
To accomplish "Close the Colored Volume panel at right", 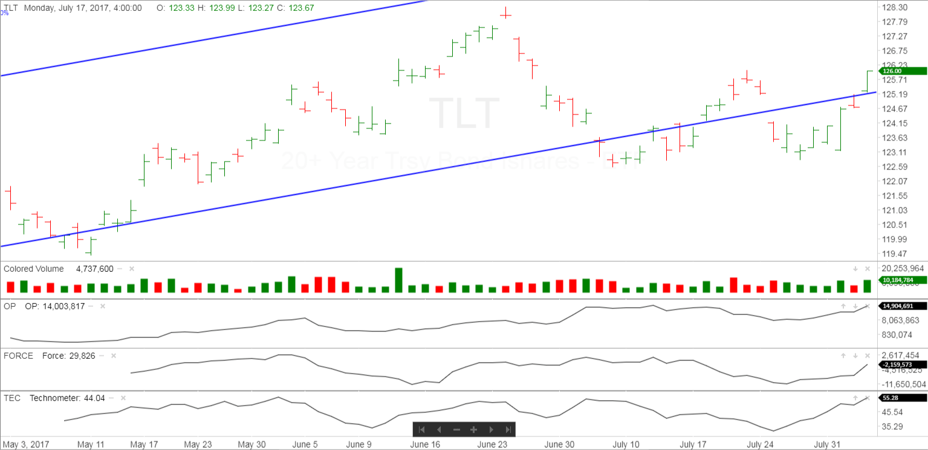I will (867, 269).
